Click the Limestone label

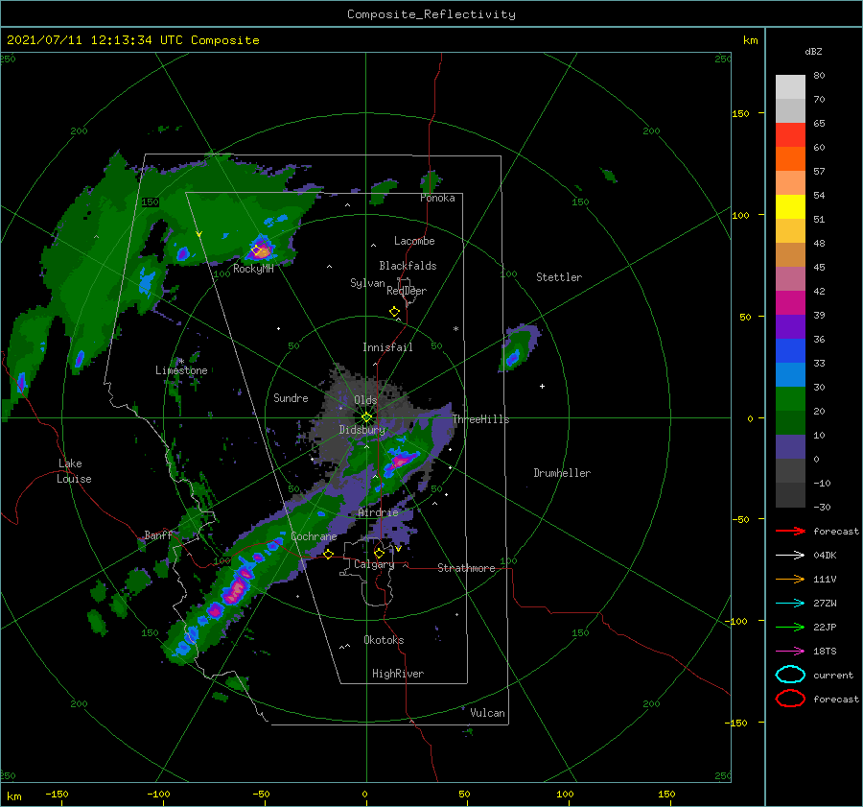tap(181, 370)
